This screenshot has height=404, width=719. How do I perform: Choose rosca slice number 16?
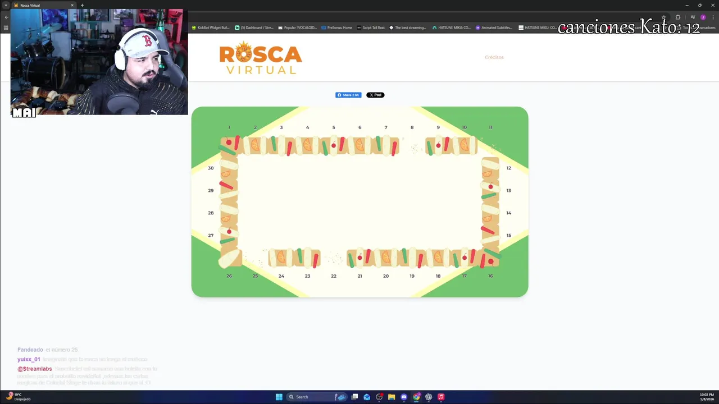490,259
